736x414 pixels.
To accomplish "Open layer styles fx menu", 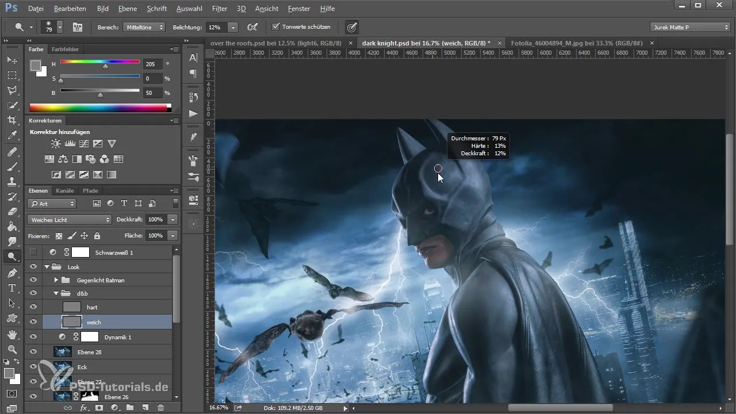I will [84, 408].
